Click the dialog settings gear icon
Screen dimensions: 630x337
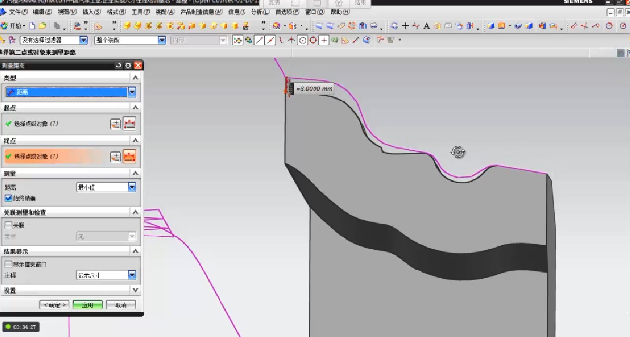[x=128, y=66]
